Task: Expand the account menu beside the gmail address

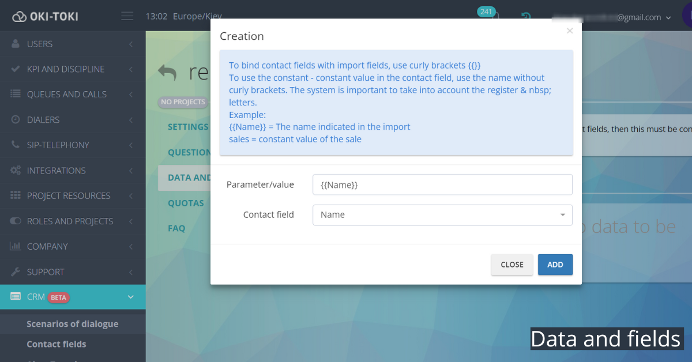Action: 669,17
